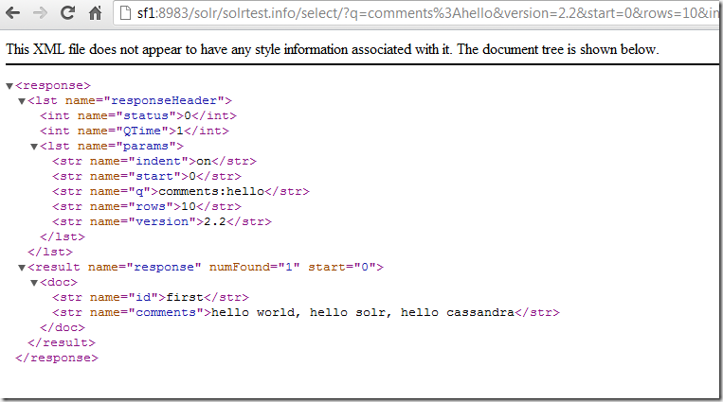The image size is (723, 402).
Task: Reload the current page
Action: point(67,13)
